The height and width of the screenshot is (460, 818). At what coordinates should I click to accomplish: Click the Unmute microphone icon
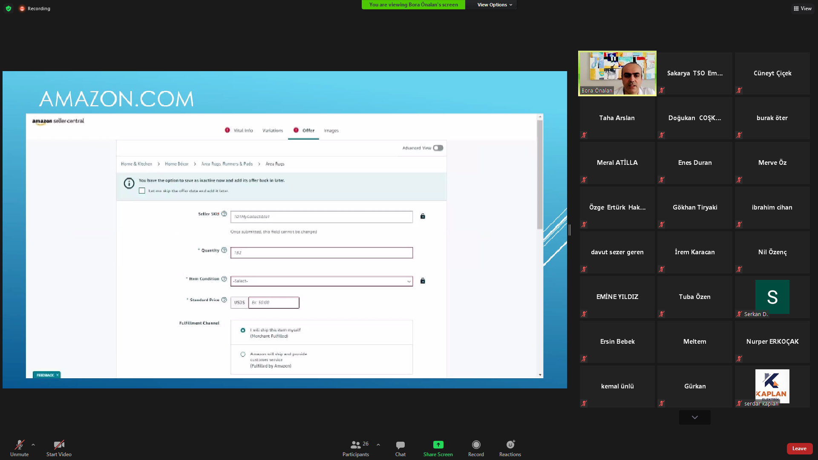click(19, 445)
